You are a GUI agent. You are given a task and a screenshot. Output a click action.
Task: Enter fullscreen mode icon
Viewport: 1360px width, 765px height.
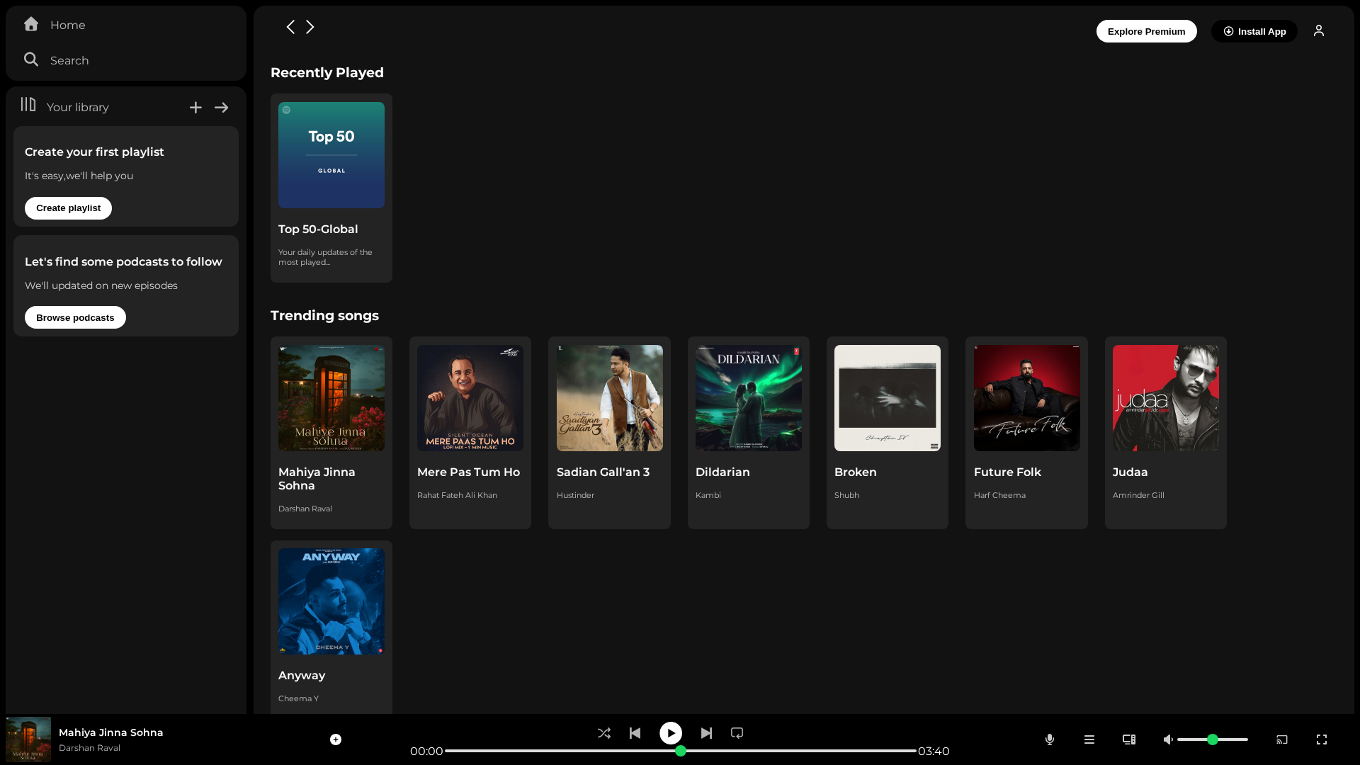point(1322,739)
